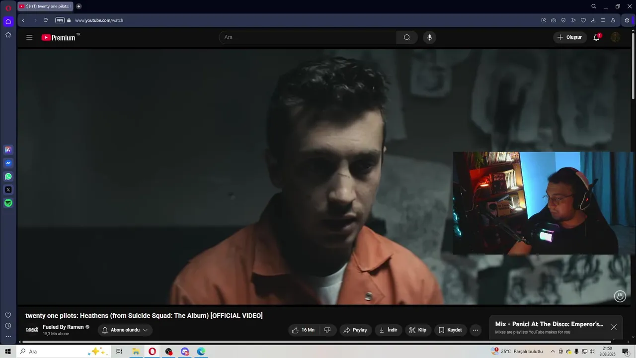Mute the tab via speaker icon
Screen dimensions: 636x358
point(28,6)
